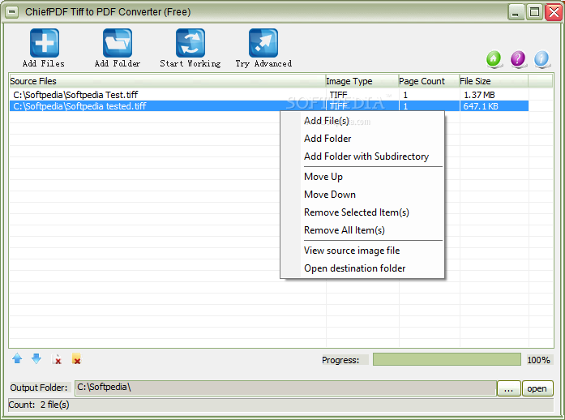Viewport: 565px width, 420px height.
Task: Click the purple help question icon
Action: [518, 58]
